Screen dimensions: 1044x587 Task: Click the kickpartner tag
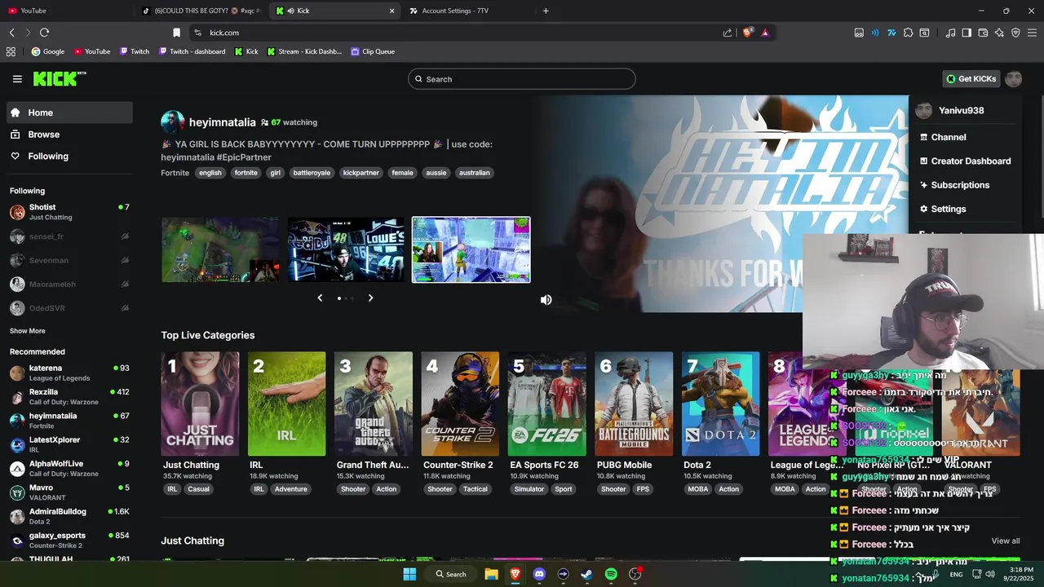(x=361, y=173)
